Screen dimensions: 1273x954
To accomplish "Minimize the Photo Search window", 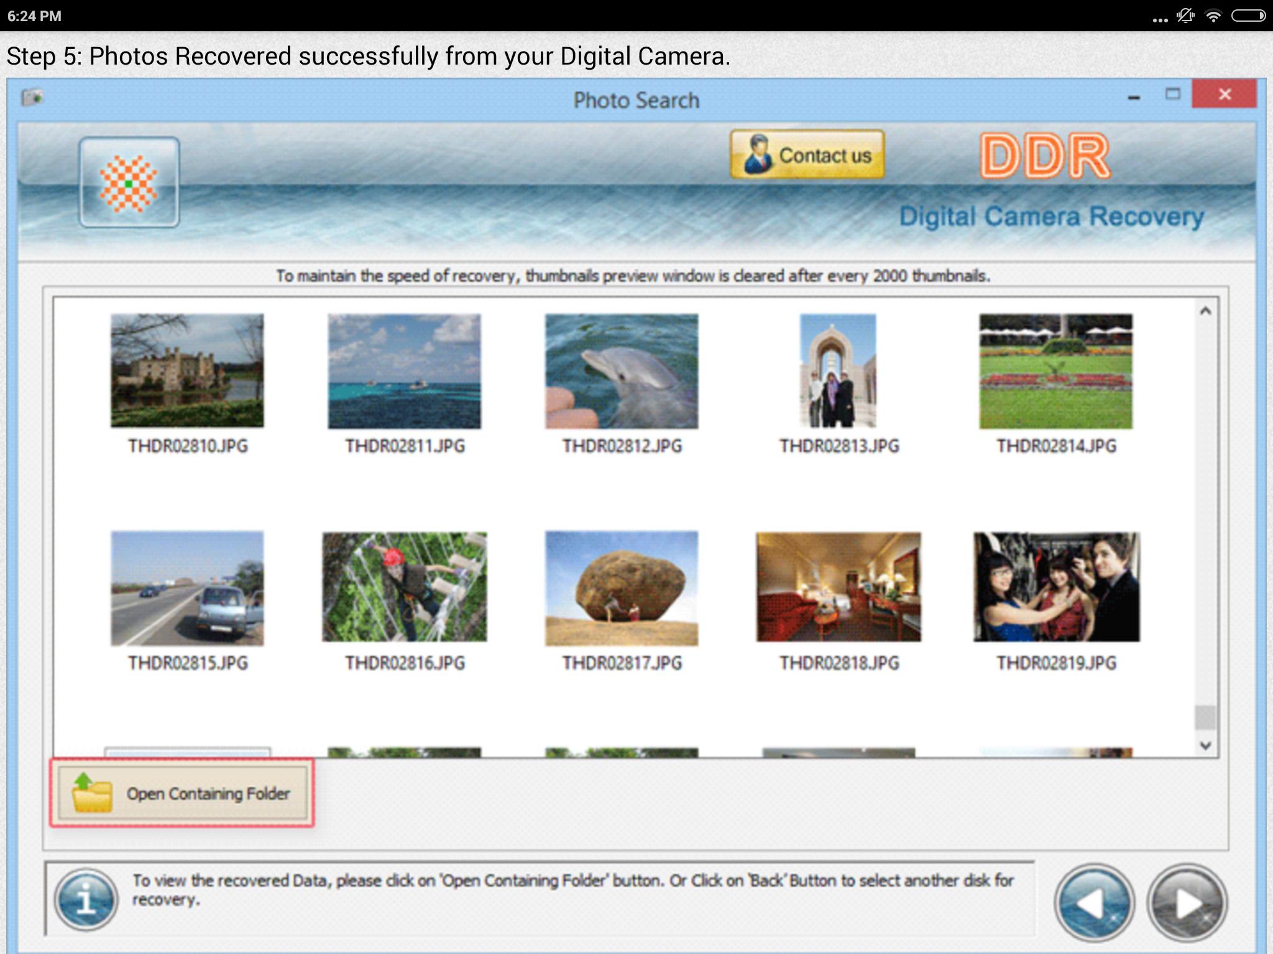I will pyautogui.click(x=1134, y=98).
